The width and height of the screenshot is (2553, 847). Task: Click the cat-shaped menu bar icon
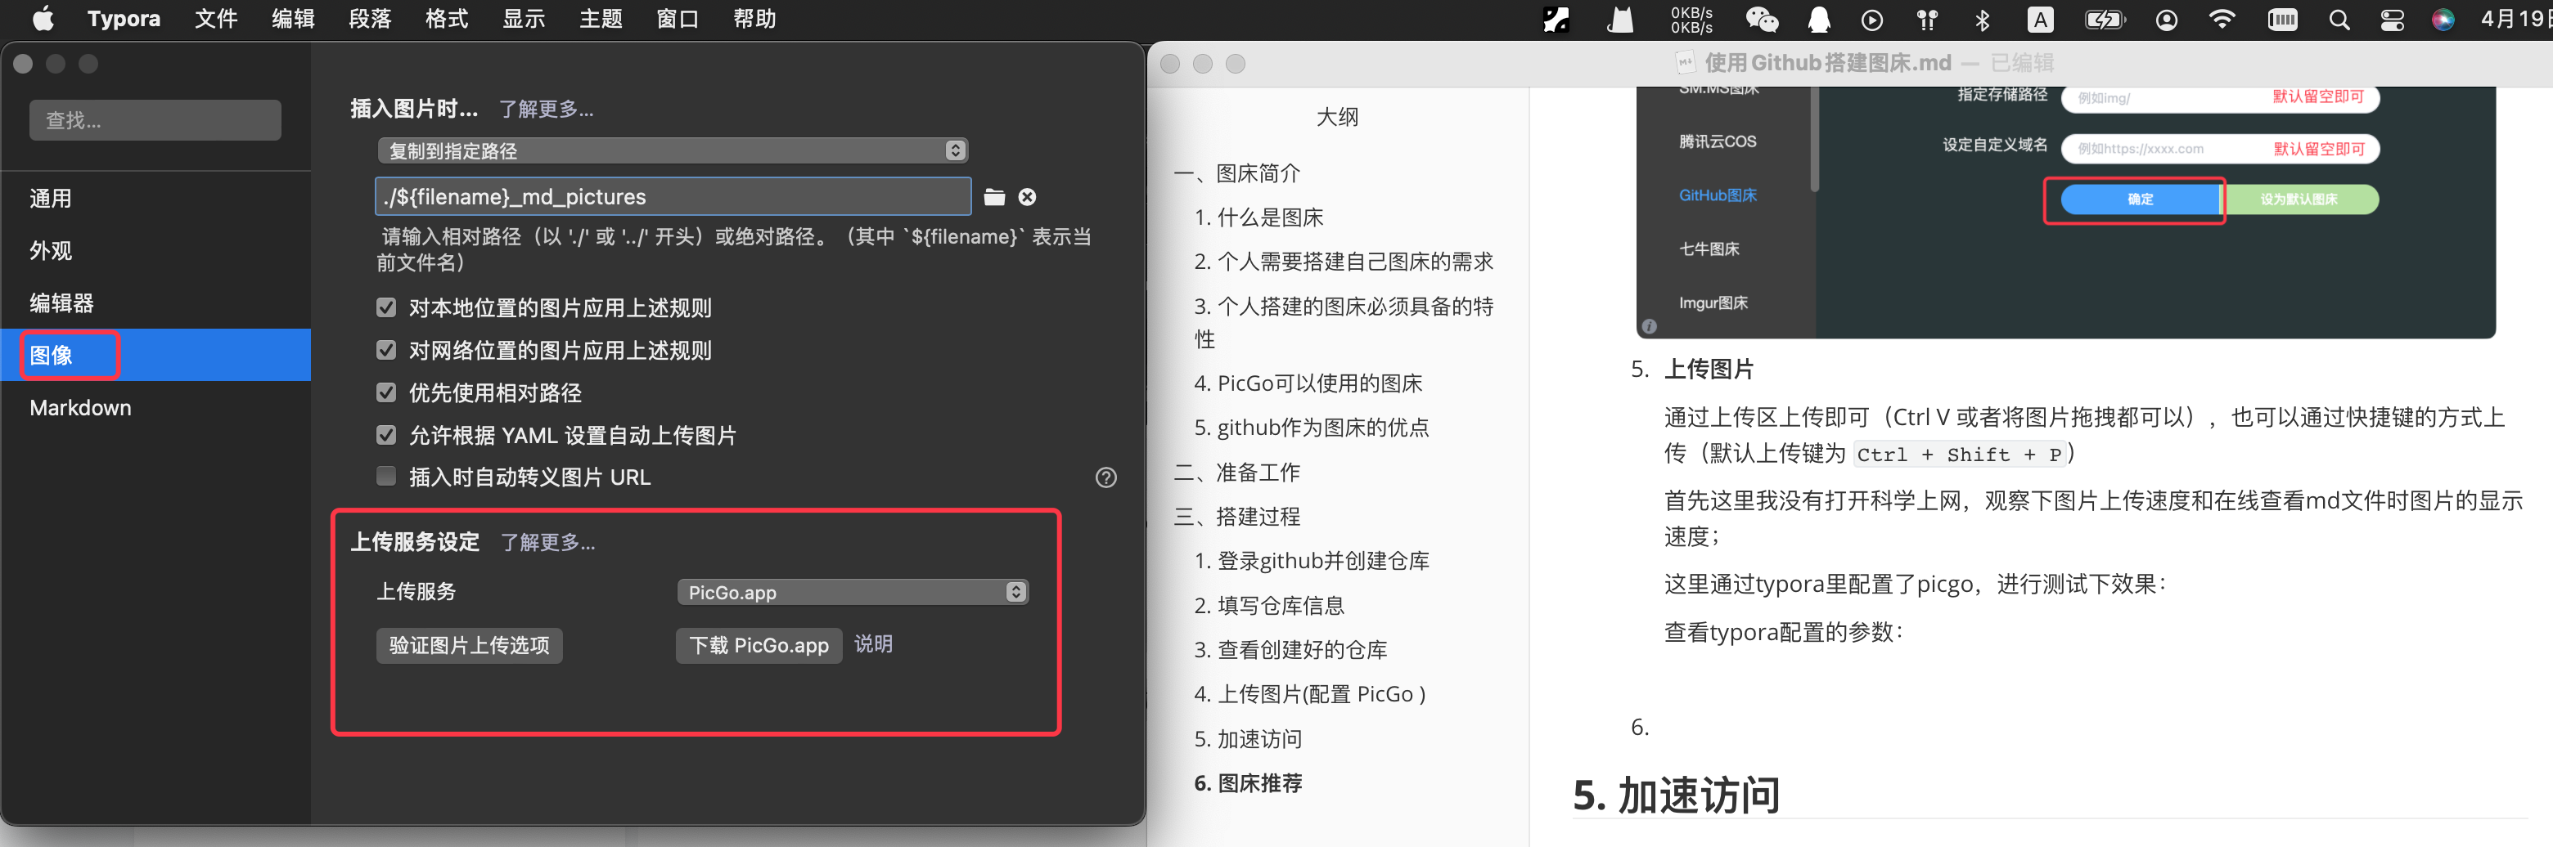tap(1619, 20)
